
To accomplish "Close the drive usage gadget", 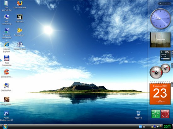I will (172, 51).
